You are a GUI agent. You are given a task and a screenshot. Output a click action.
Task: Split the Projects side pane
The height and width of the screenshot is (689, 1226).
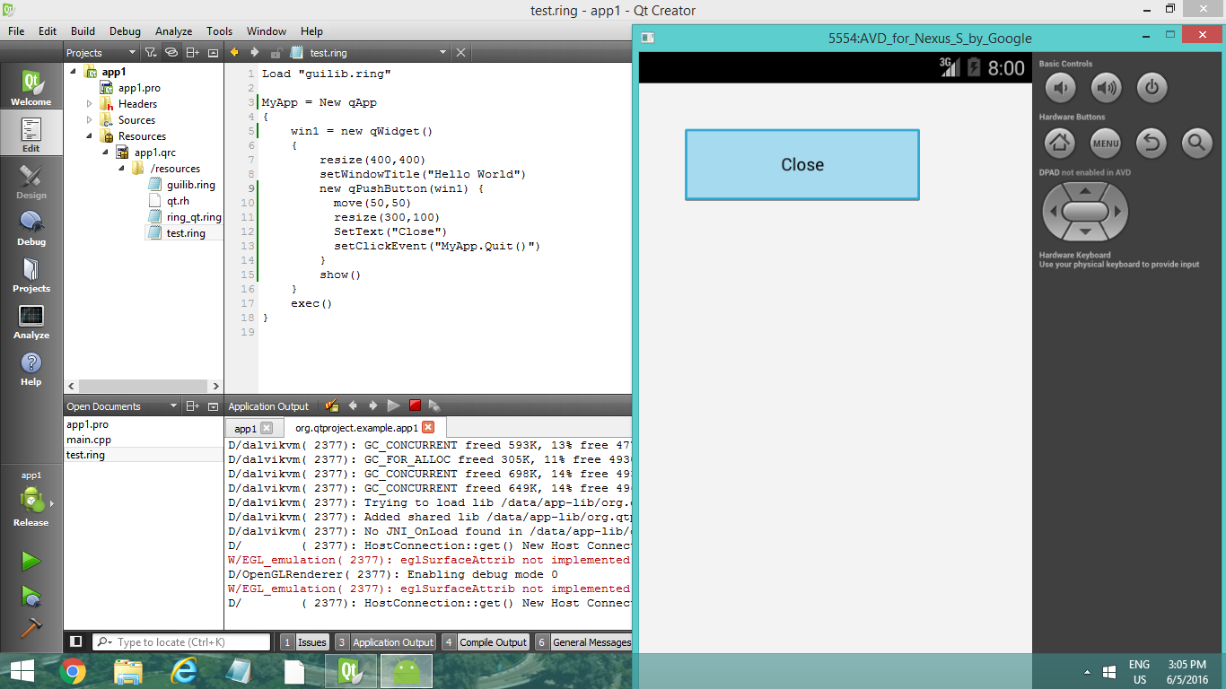point(192,53)
